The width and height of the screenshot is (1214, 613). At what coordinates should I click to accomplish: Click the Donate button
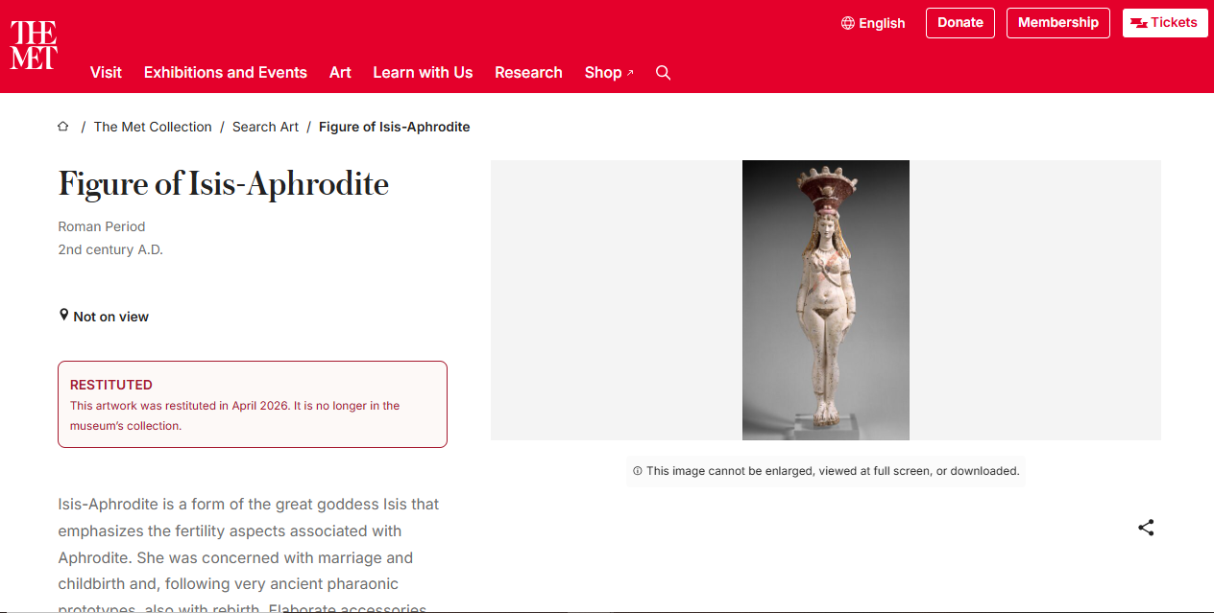[x=960, y=23]
